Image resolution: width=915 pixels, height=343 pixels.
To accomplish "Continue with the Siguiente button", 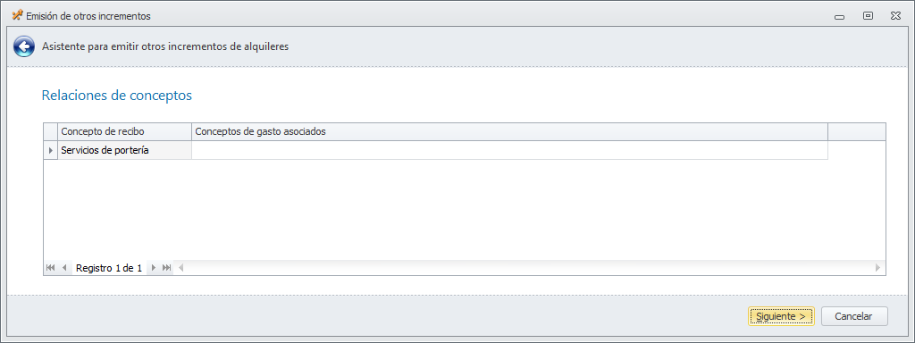I will tap(781, 316).
